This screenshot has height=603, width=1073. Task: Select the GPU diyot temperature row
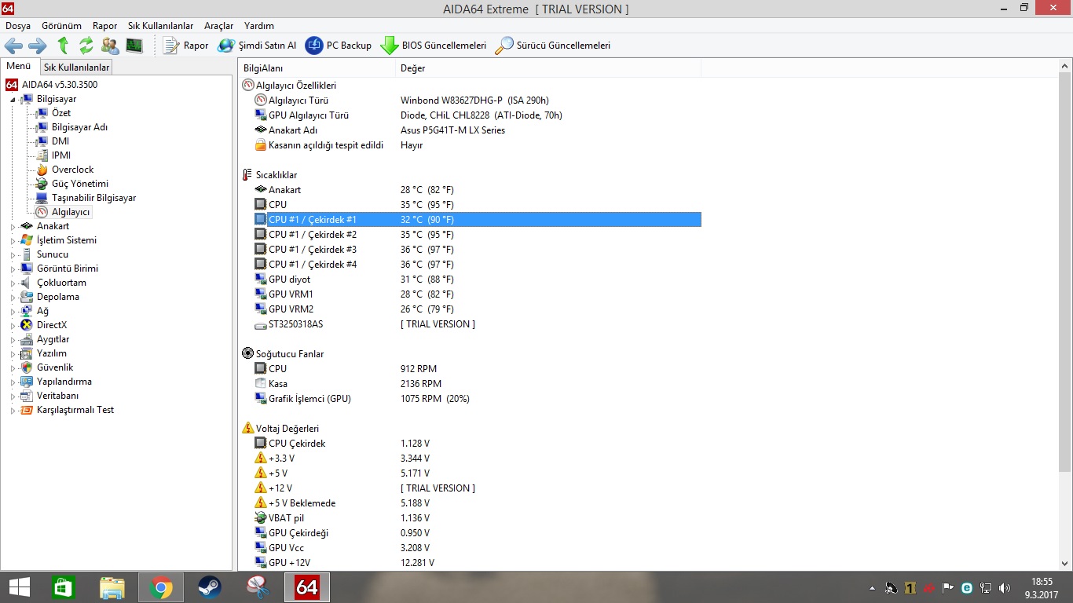(x=289, y=280)
